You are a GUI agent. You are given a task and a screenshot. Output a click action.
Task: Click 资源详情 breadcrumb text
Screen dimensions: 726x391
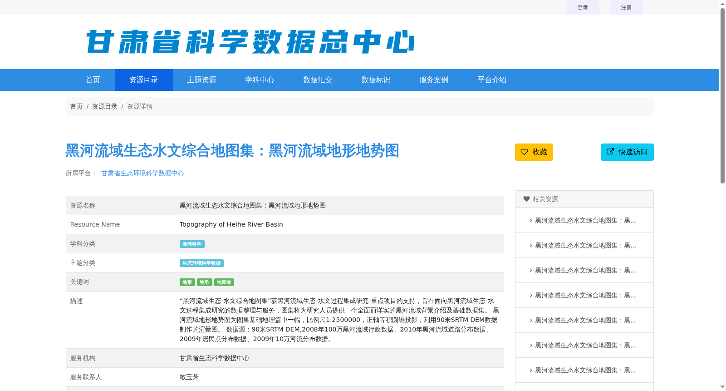point(139,106)
